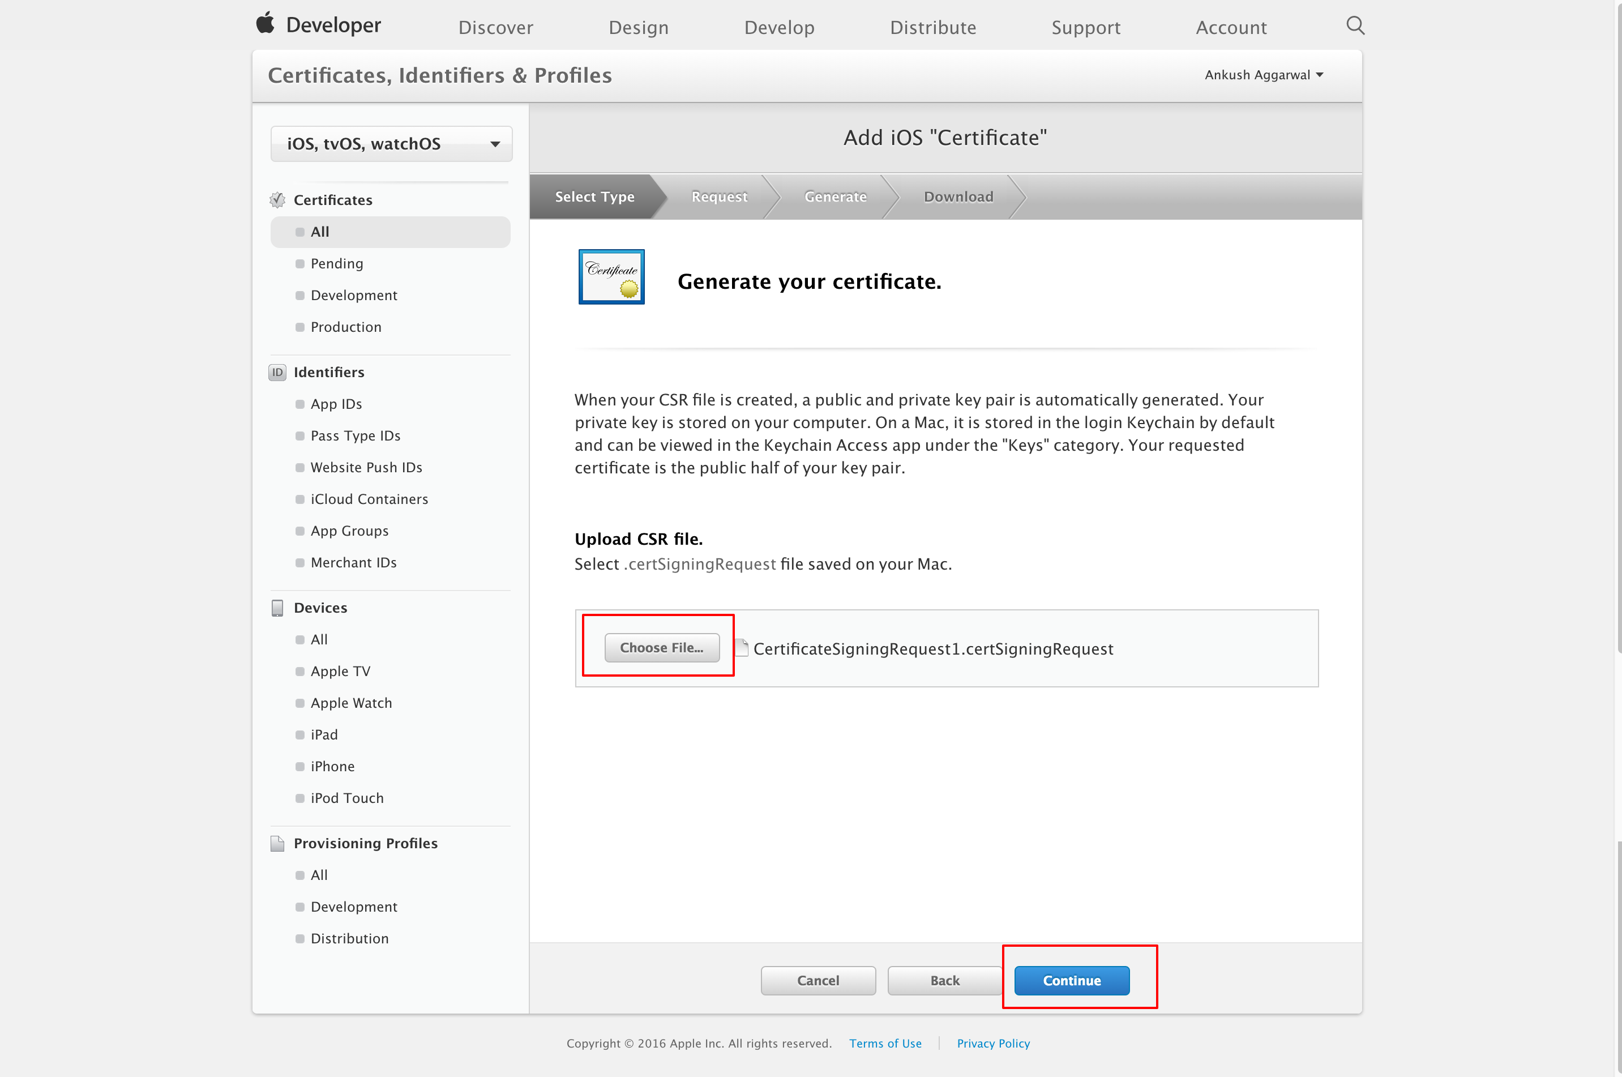The image size is (1622, 1077).
Task: Click the Certificates gear icon in sidebar
Action: 277,200
